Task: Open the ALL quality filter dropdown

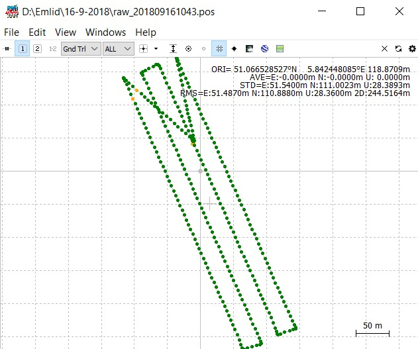Action: 119,49
